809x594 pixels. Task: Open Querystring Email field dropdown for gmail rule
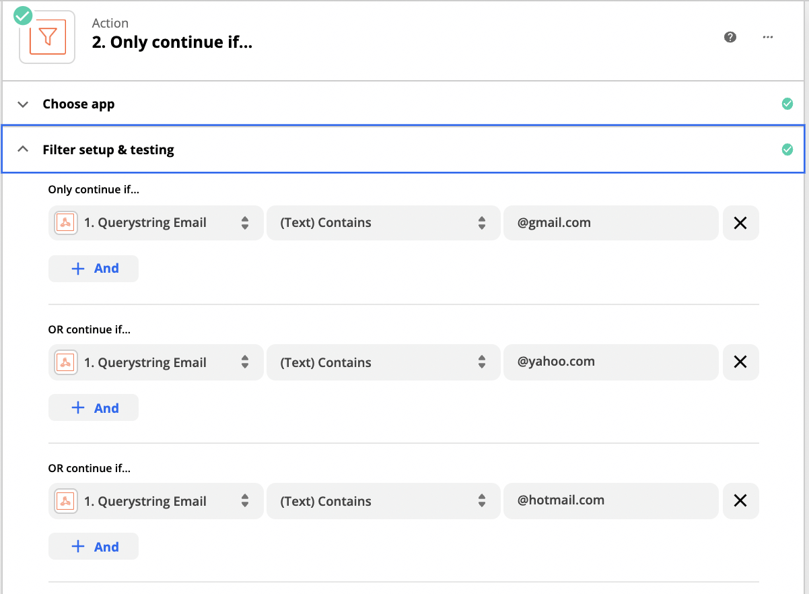[x=156, y=223]
